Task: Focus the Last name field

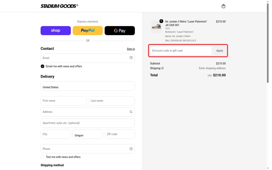Action: click(112, 101)
